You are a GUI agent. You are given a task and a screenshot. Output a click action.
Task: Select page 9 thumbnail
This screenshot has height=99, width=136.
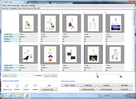[93, 54]
